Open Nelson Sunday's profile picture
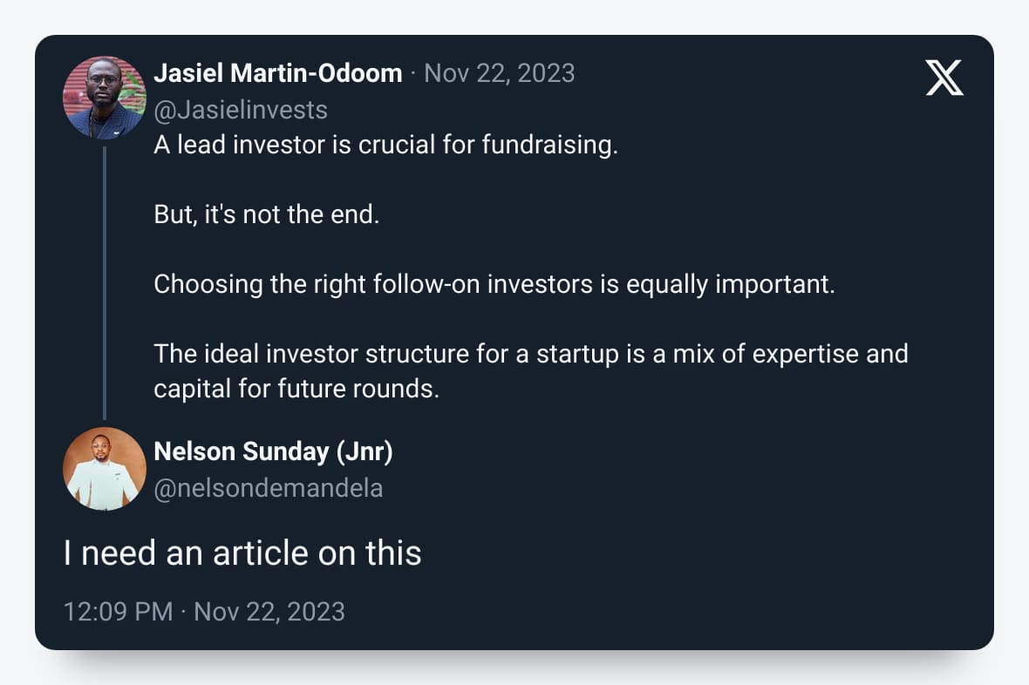1029x685 pixels. 105,469
